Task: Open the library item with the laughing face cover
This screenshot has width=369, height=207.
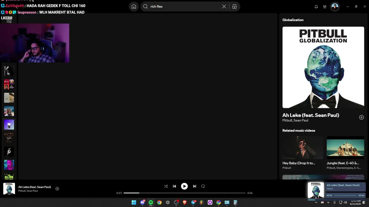Action: tap(9, 111)
